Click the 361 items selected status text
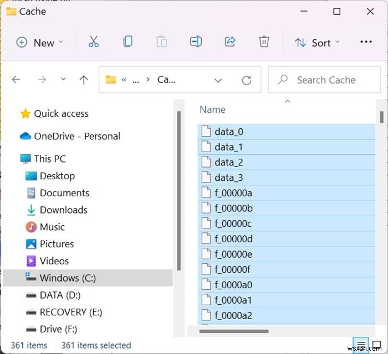 click(96, 345)
